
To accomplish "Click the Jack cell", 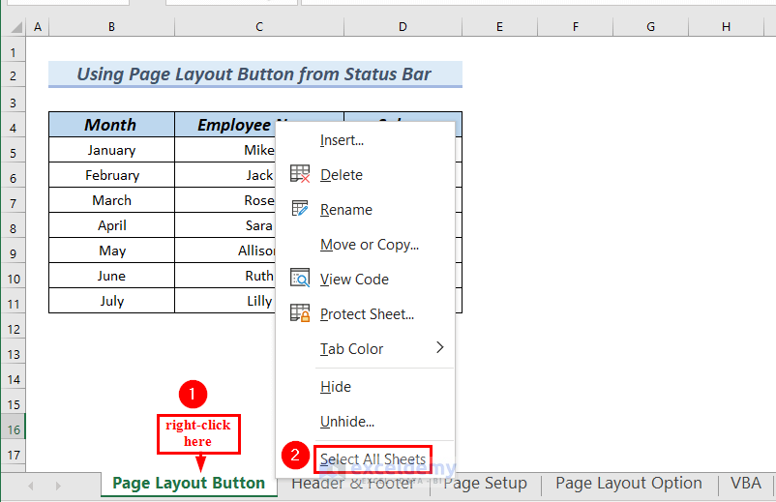I will pyautogui.click(x=225, y=175).
